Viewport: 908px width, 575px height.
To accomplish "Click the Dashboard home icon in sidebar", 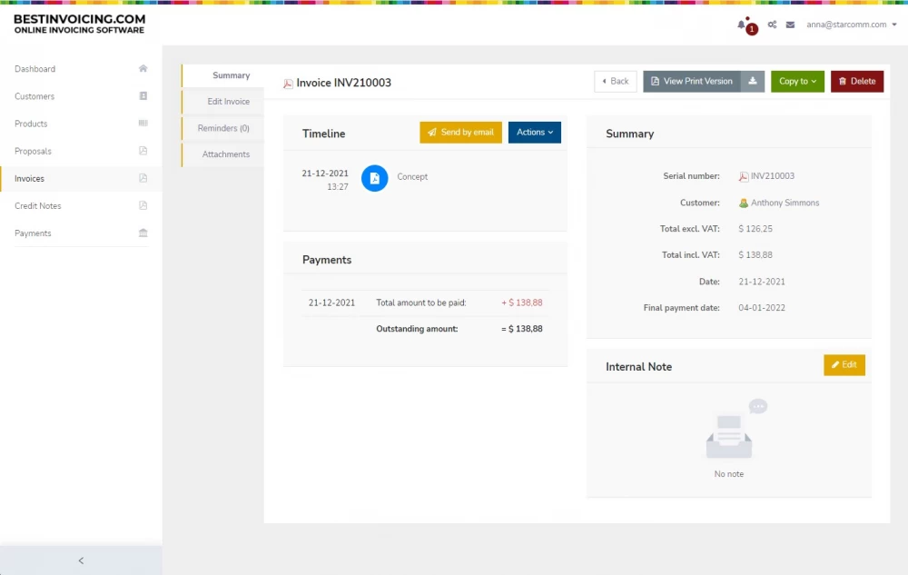I will point(143,69).
